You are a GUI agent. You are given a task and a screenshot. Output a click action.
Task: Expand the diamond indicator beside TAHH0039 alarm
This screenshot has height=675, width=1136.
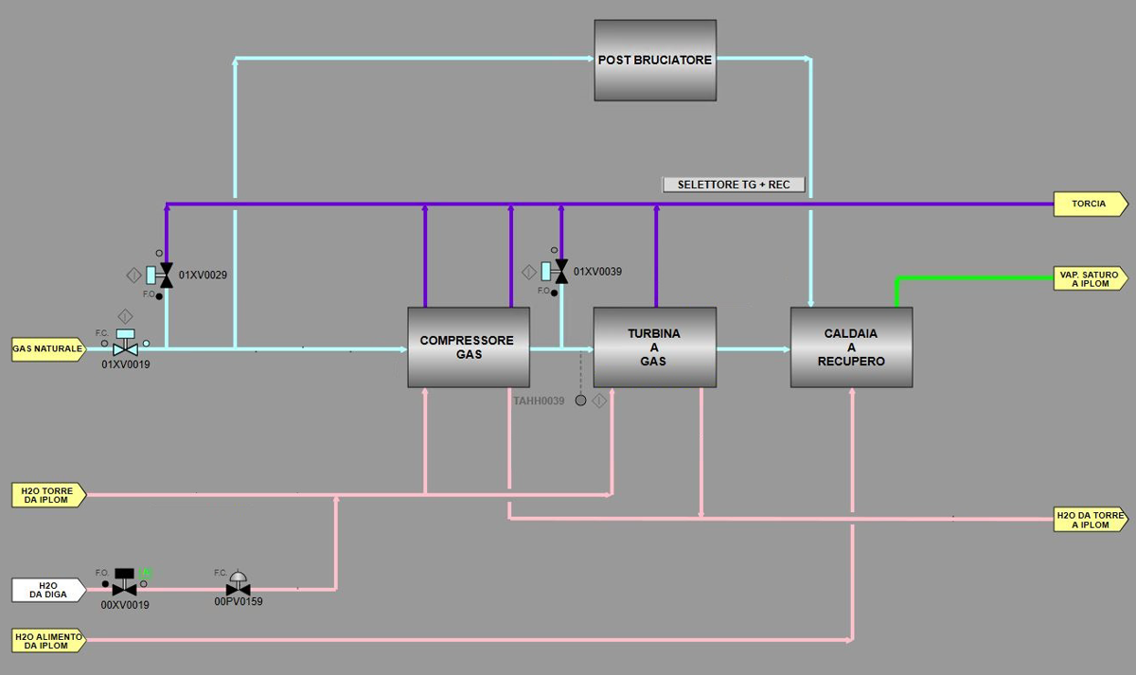click(599, 399)
